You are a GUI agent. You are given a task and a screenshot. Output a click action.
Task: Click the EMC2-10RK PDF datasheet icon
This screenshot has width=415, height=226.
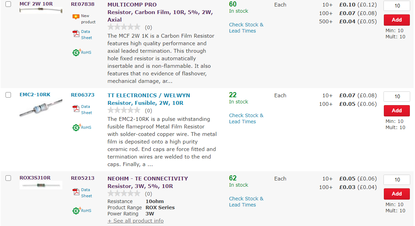pyautogui.click(x=76, y=109)
